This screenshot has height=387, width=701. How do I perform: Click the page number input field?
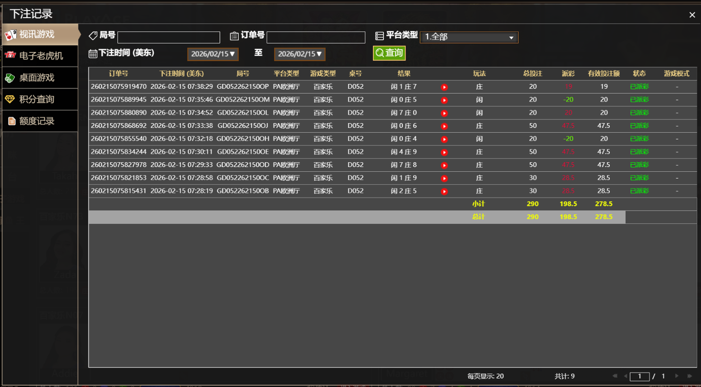pos(639,377)
